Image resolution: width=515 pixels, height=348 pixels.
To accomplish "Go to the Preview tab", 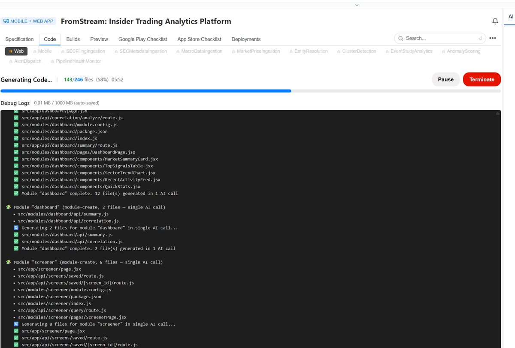I will (x=99, y=39).
